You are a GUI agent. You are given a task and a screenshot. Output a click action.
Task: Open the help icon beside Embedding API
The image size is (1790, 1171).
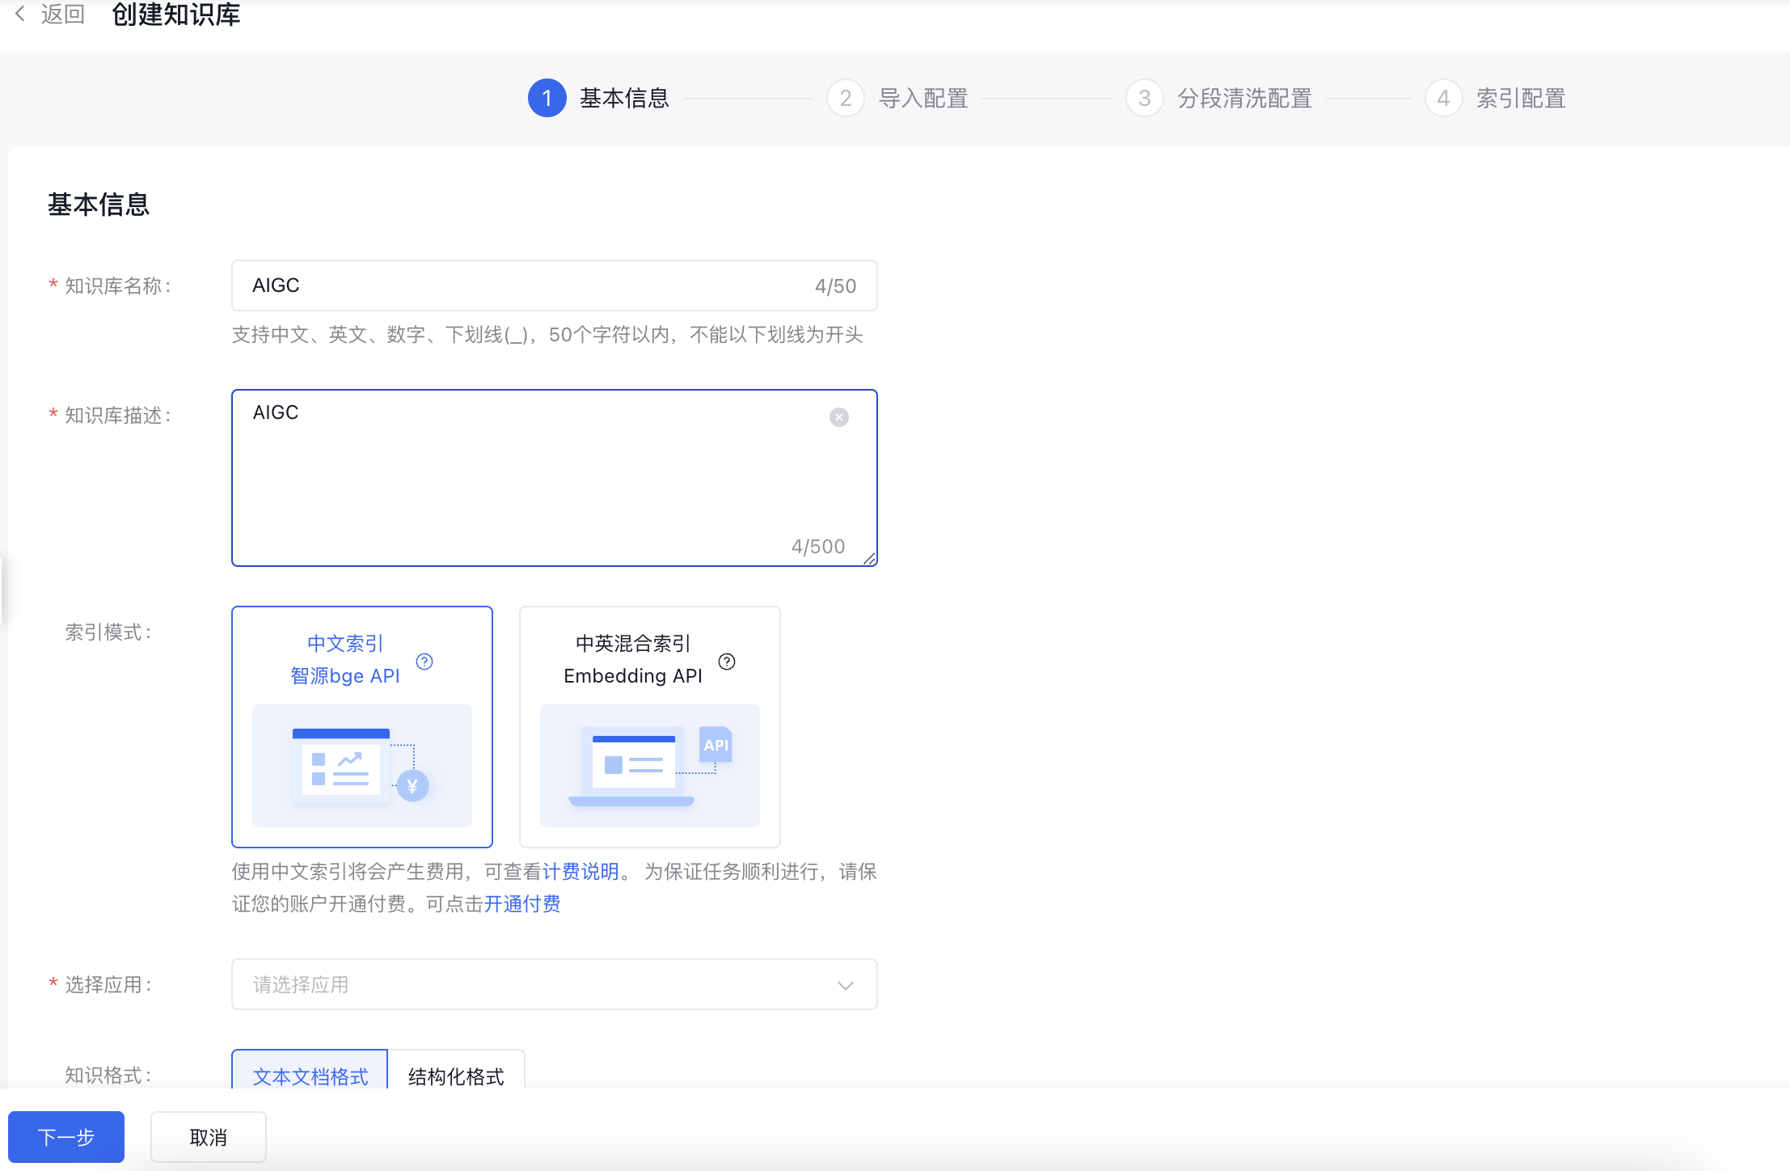(x=727, y=661)
